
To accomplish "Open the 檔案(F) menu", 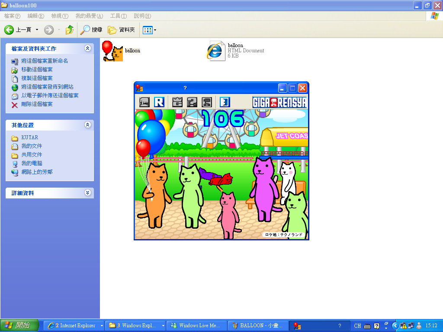I will 12,16.
